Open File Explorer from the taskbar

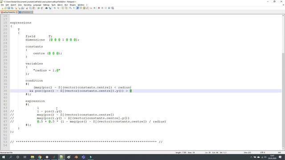[x=33, y=157]
